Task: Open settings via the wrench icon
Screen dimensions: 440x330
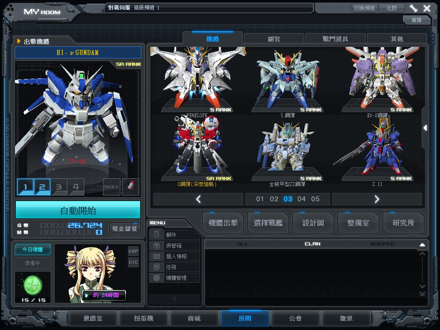Action: 413,8
